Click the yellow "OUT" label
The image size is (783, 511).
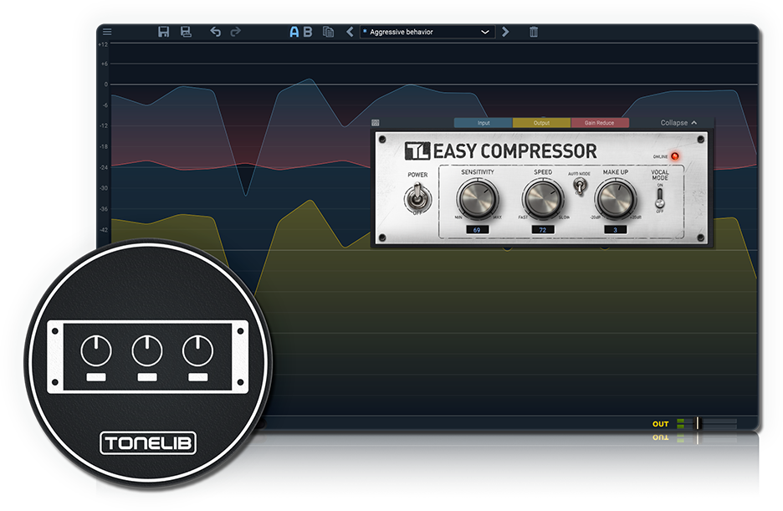click(x=660, y=424)
